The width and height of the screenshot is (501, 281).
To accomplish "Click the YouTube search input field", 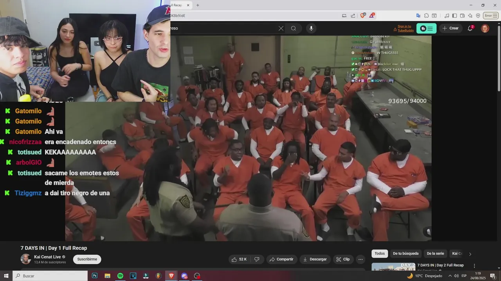I will (223, 28).
